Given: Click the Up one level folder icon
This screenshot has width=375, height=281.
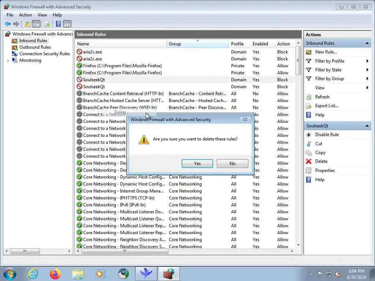Looking at the screenshot, I should [x=27, y=24].
